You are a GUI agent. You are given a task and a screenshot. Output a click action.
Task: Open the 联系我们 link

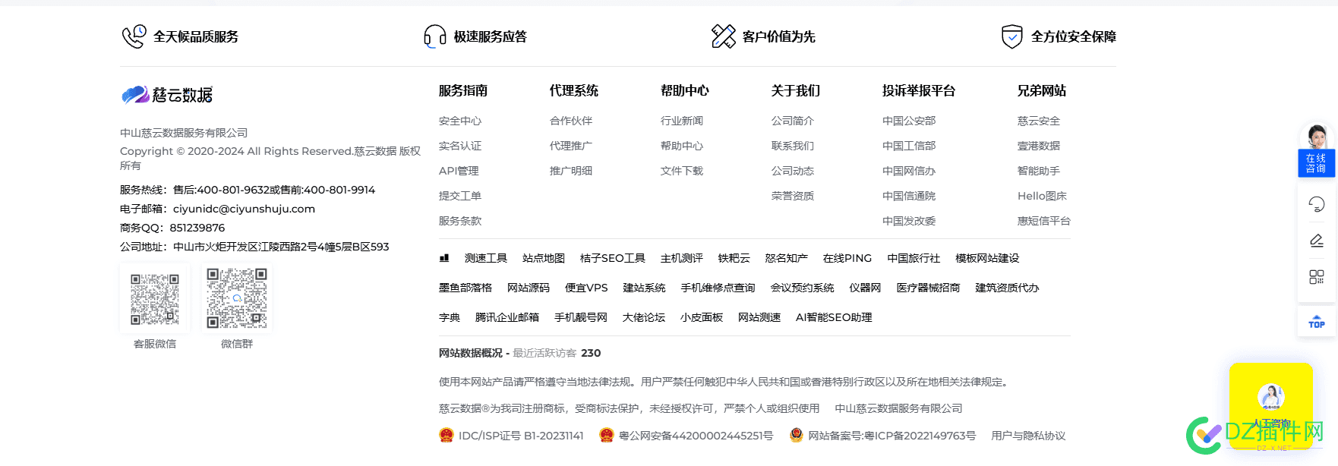tap(793, 146)
